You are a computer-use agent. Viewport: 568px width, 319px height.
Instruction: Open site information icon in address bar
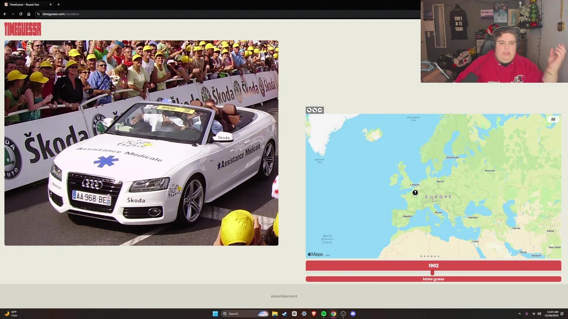pyautogui.click(x=38, y=14)
